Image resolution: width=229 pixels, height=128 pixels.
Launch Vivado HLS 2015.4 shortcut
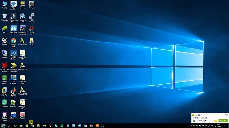(23, 55)
